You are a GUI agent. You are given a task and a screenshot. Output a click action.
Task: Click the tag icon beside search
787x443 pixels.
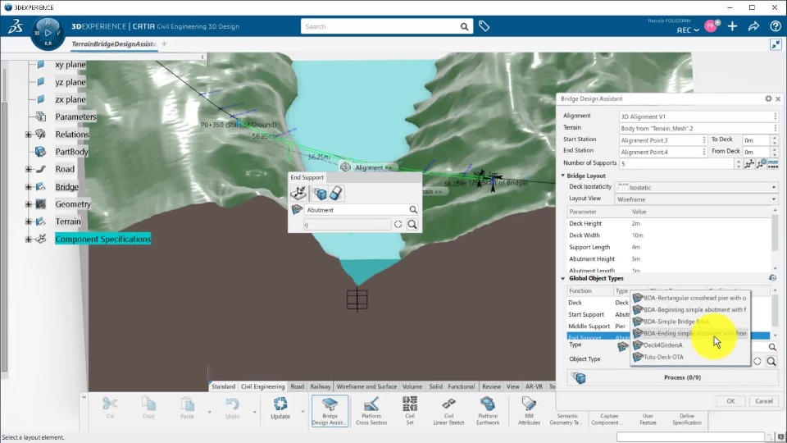point(484,26)
